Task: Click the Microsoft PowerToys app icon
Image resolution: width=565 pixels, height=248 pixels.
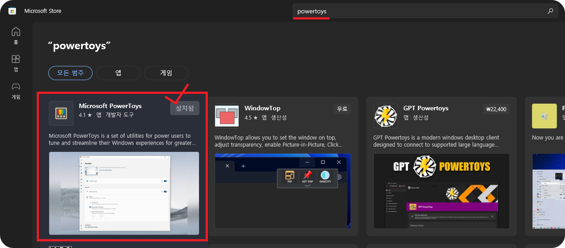Action: [61, 113]
